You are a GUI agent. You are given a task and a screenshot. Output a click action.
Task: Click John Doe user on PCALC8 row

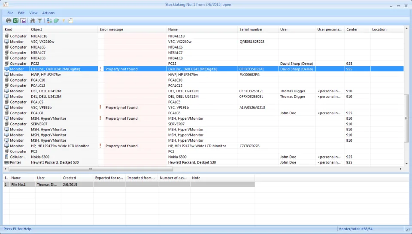[288, 113]
